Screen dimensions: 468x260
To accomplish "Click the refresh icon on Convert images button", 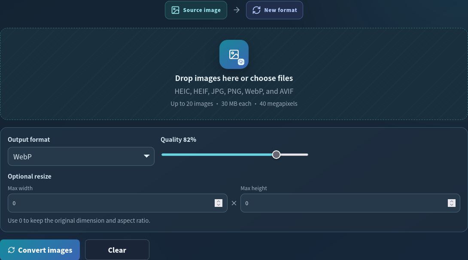I will tap(11, 250).
